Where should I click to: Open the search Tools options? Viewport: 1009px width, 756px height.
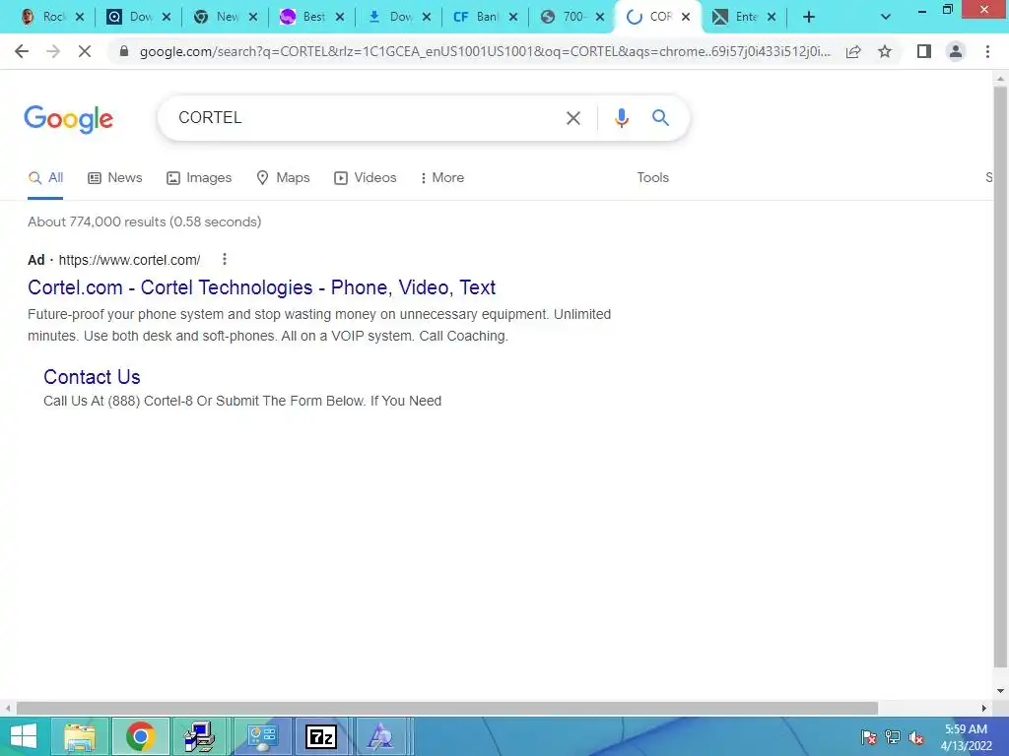coord(652,177)
